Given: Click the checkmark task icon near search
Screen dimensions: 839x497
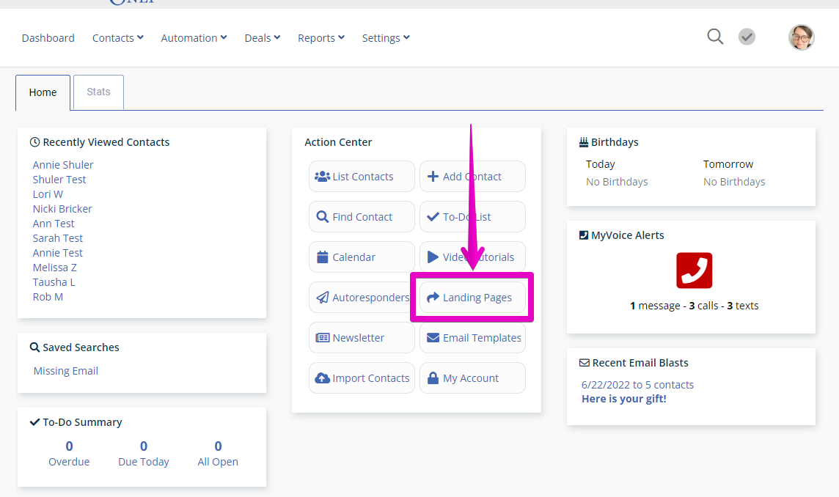Looking at the screenshot, I should click(x=747, y=36).
